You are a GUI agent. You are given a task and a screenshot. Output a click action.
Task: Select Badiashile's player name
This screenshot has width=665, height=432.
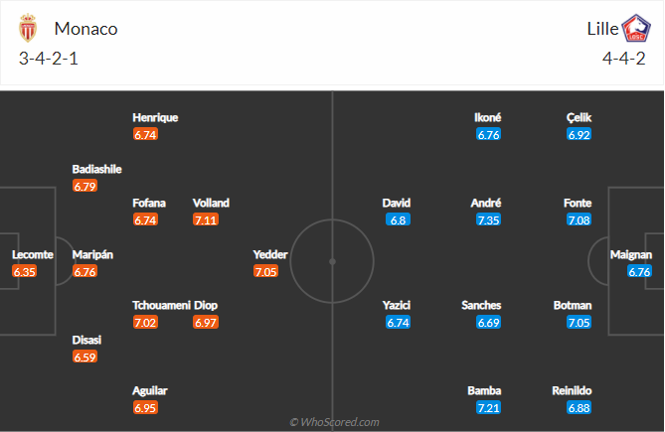[x=96, y=169]
